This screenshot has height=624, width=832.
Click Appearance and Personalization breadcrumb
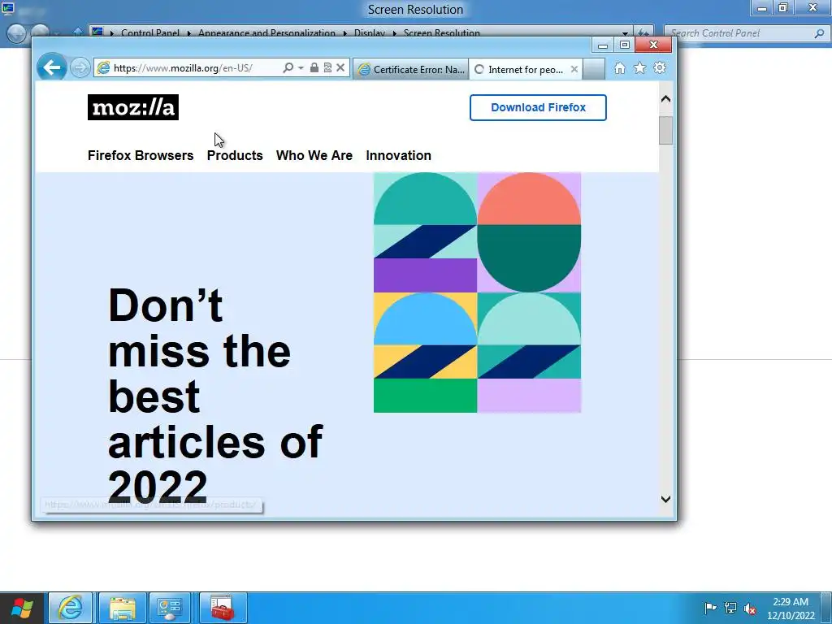[x=266, y=32]
